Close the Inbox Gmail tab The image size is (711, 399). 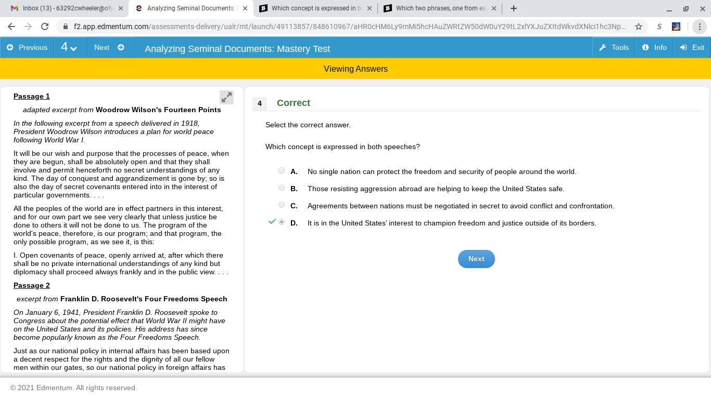click(121, 8)
